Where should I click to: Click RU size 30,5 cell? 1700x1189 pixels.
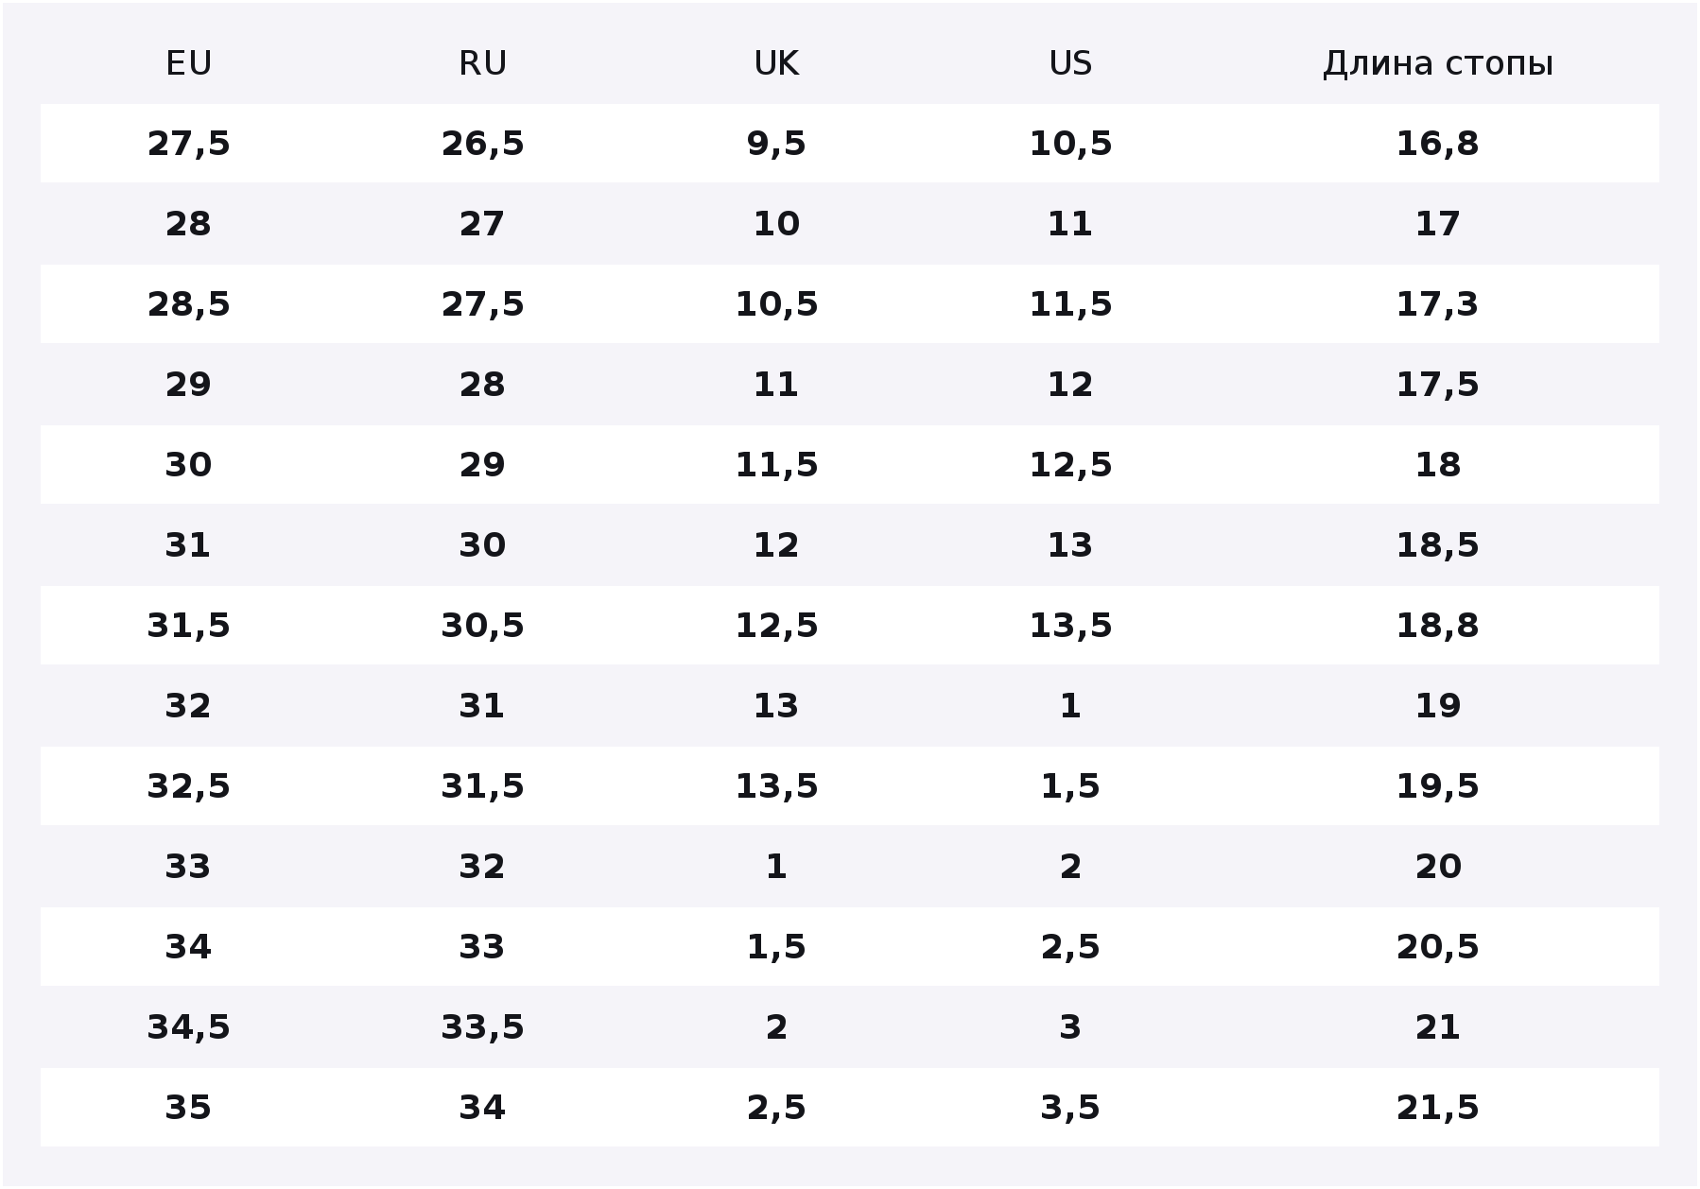(482, 626)
